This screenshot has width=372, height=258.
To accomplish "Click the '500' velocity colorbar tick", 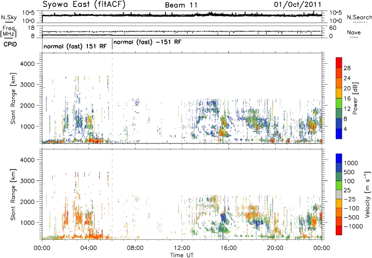I will 349,172.
